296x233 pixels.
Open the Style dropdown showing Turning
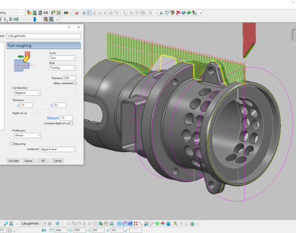[63, 68]
